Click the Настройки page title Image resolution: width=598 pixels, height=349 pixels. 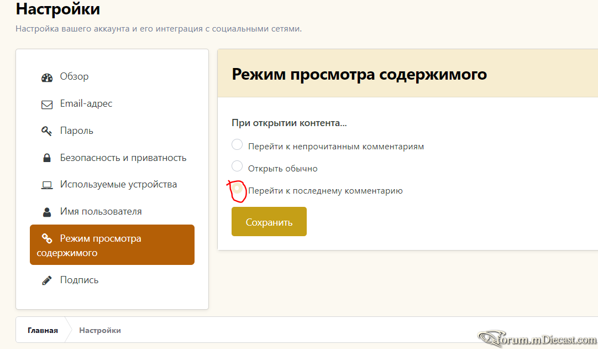(x=58, y=9)
